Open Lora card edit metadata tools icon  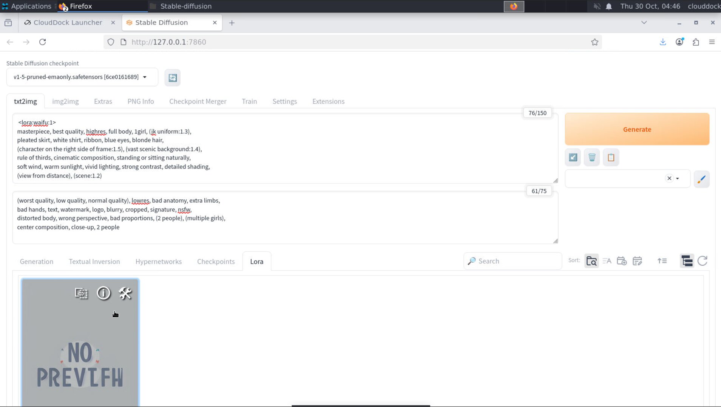pyautogui.click(x=125, y=293)
